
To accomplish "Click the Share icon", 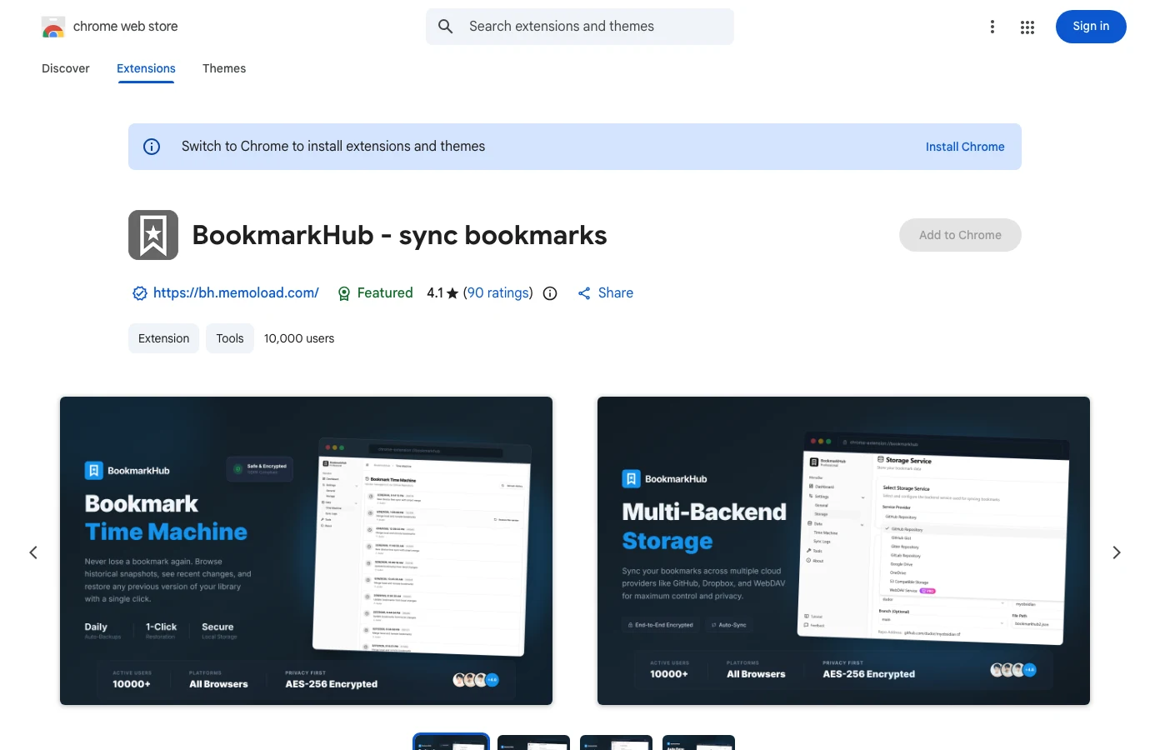I will tap(584, 293).
